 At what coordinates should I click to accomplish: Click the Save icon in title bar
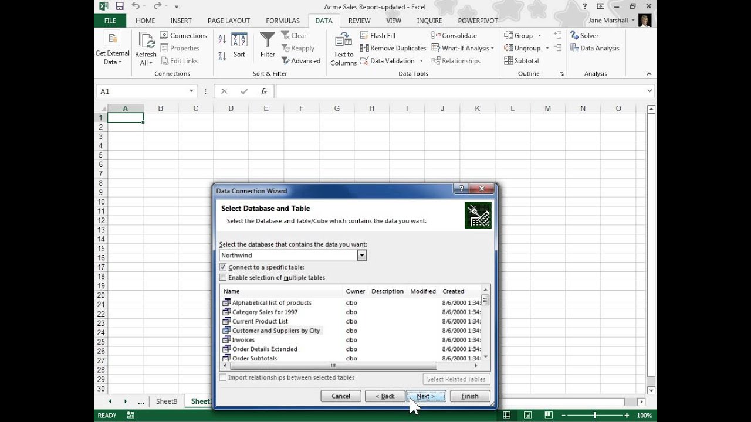[120, 6]
